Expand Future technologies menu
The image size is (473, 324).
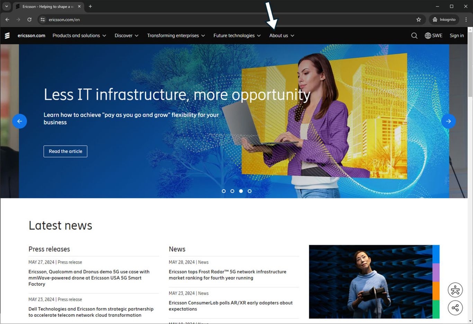[237, 35]
